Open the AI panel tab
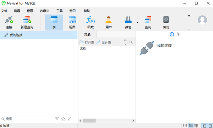 (179, 34)
